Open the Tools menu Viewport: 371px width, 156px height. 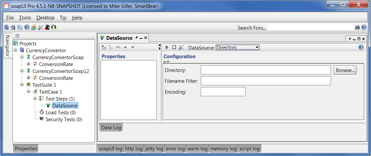click(25, 18)
